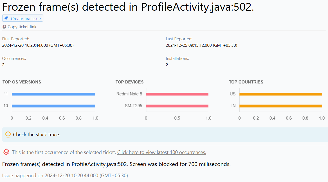328x182 pixels.
Task: Copy the ticket link
Action: [x=22, y=27]
